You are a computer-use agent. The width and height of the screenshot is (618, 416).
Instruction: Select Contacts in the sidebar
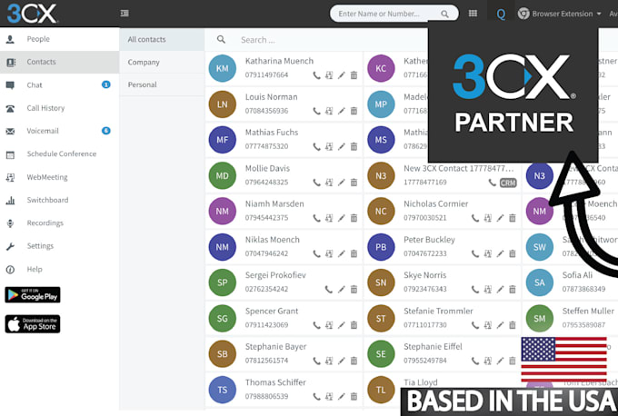coord(59,62)
